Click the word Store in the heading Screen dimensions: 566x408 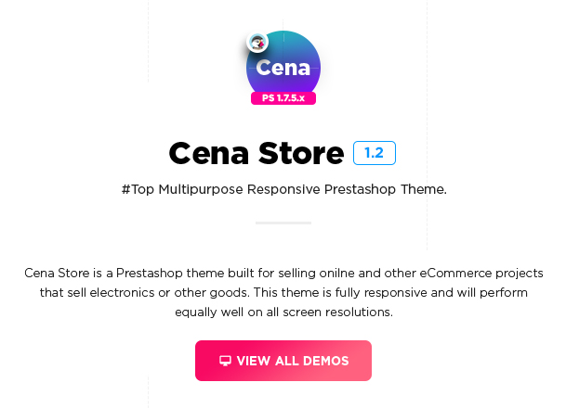click(x=301, y=153)
